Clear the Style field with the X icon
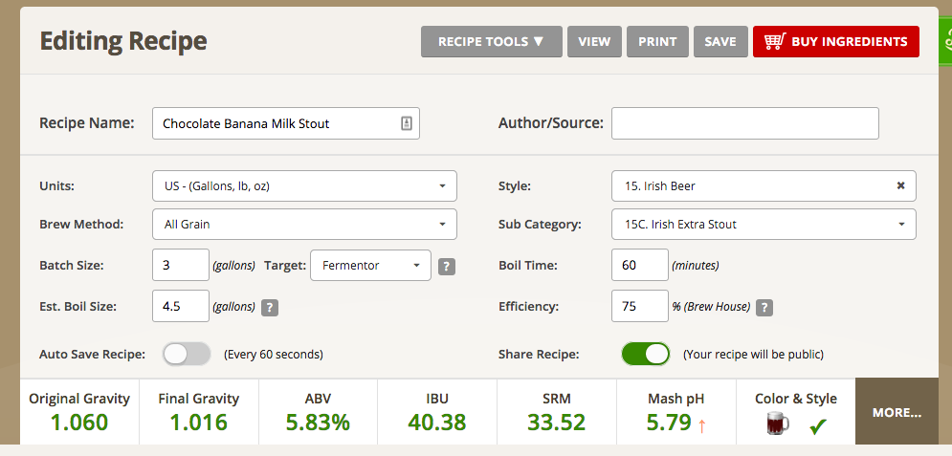The height and width of the screenshot is (456, 952). [900, 185]
